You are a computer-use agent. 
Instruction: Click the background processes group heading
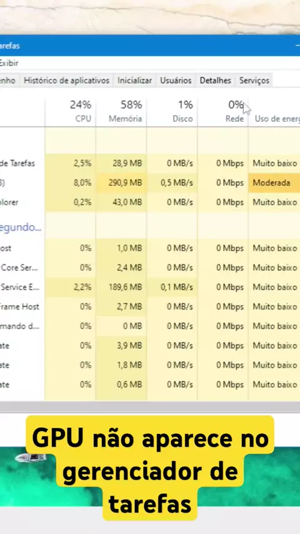tap(21, 227)
